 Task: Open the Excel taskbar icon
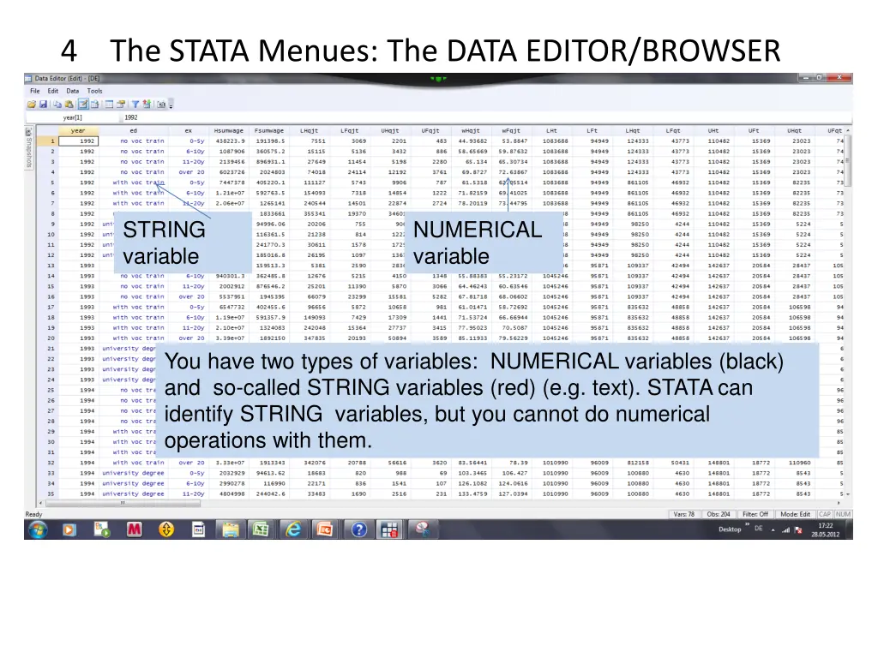[x=261, y=529]
